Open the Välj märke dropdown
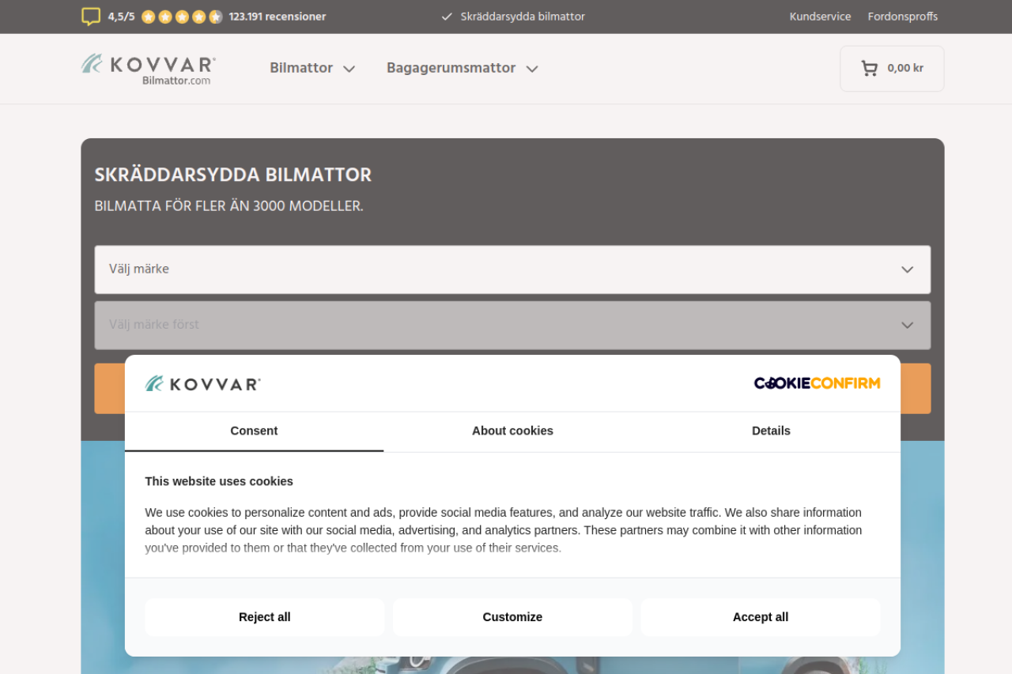The width and height of the screenshot is (1012, 674). 512,269
